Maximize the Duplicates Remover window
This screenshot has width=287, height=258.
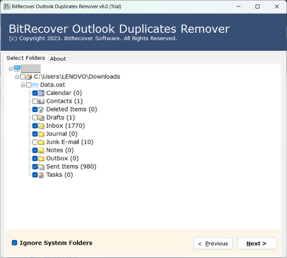click(x=257, y=6)
